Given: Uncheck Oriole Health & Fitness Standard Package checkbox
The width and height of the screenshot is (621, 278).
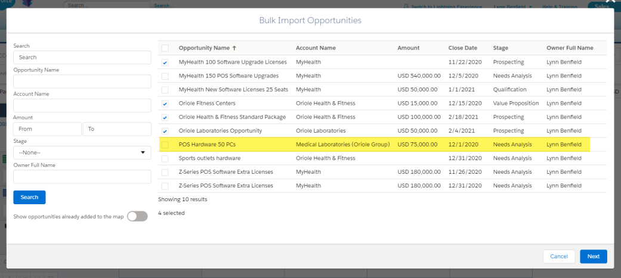Looking at the screenshot, I should pos(165,117).
